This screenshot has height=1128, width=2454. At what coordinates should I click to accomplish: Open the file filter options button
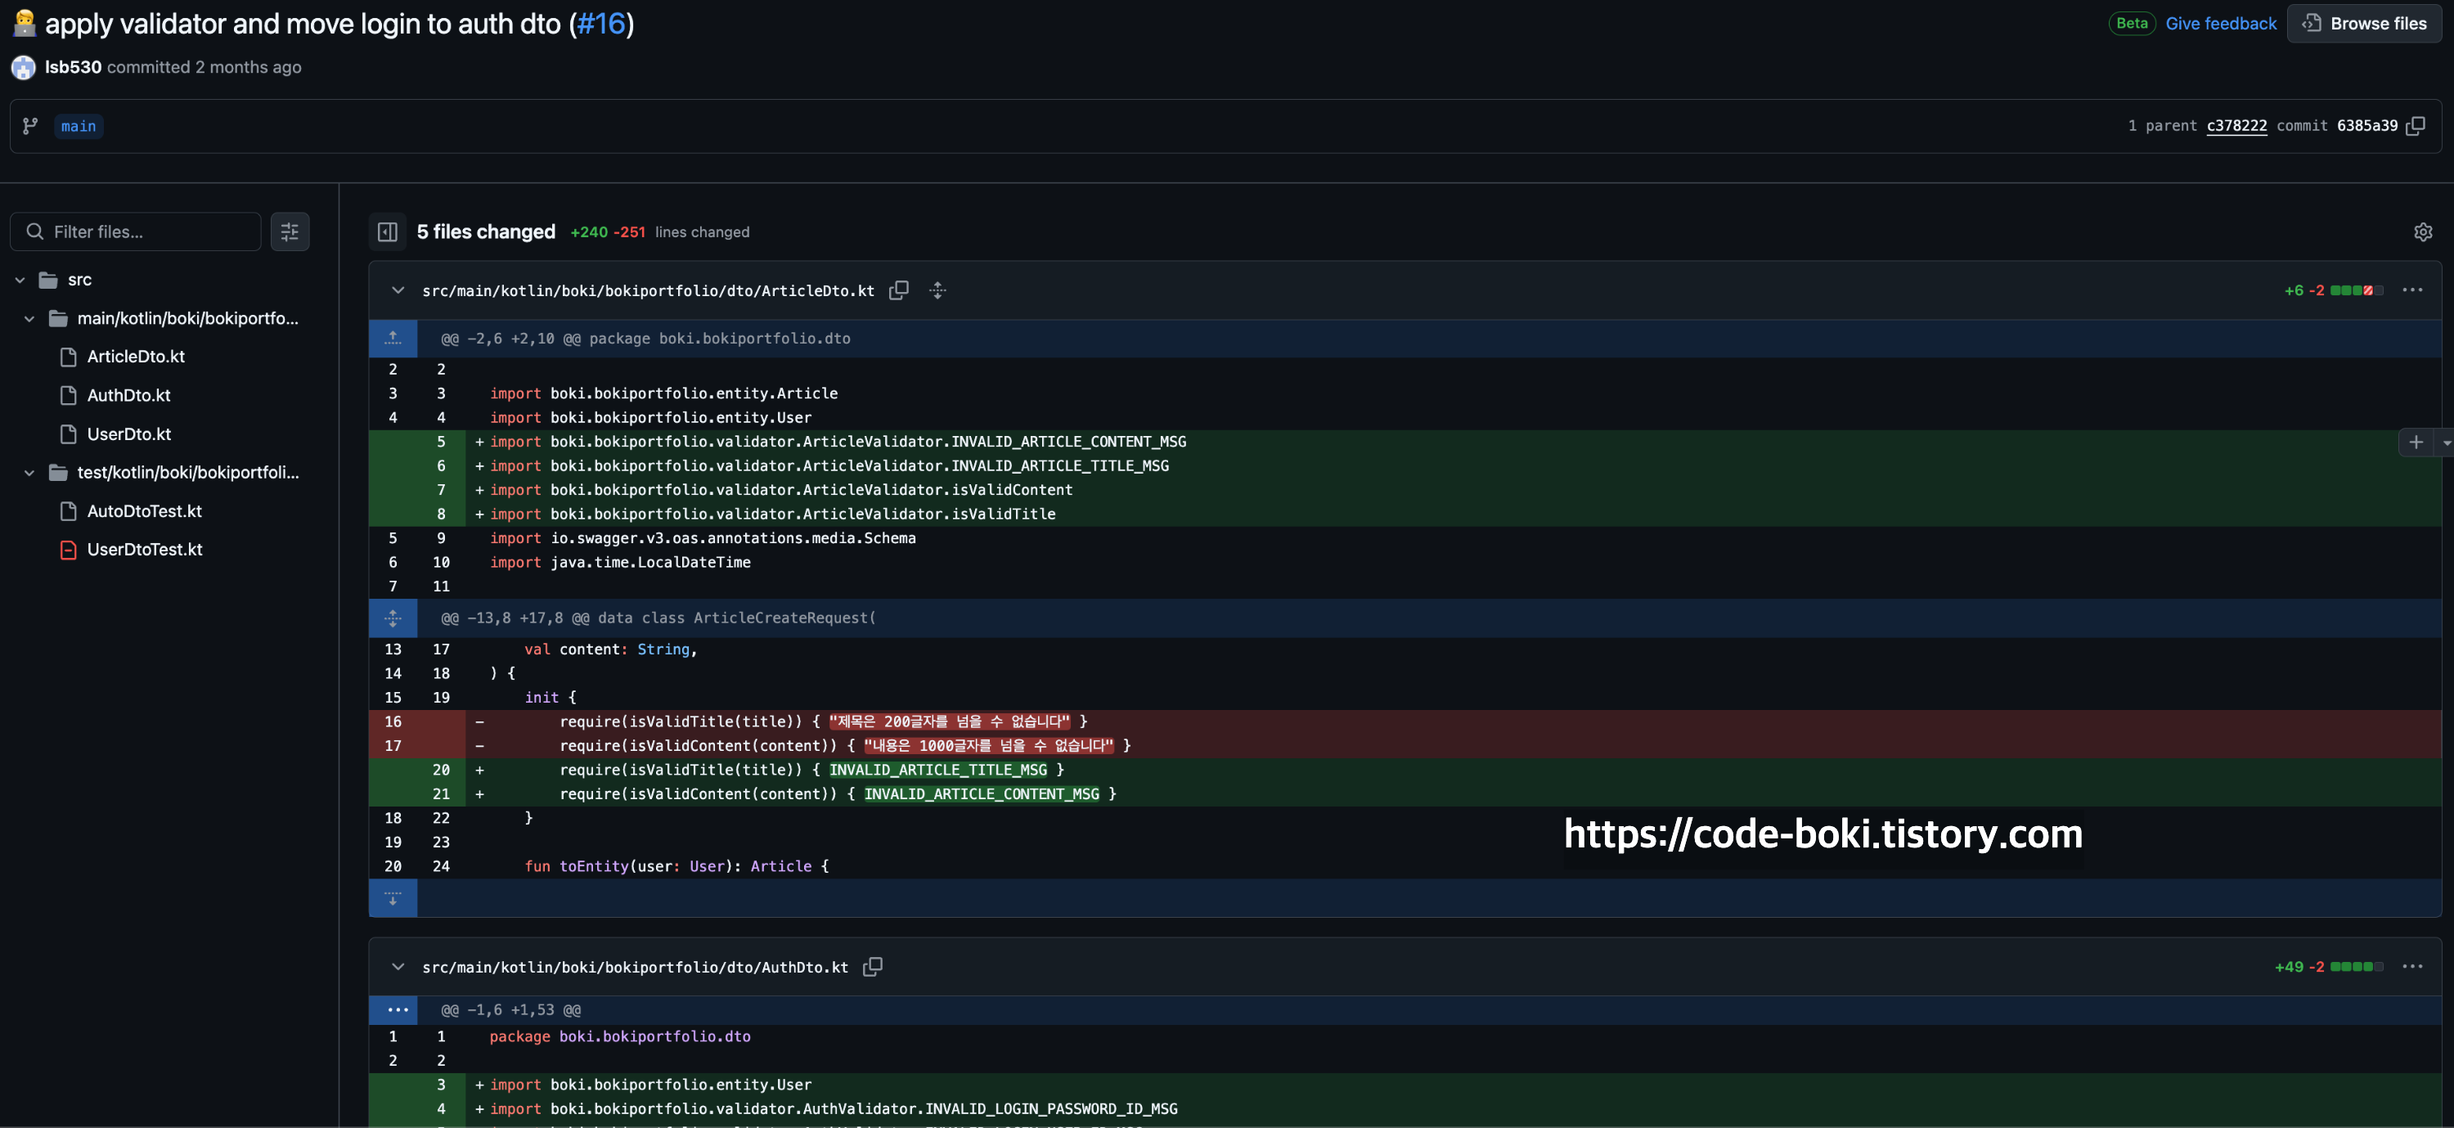click(290, 231)
